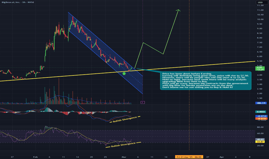Click the 7.50 price axis label

[259, 42]
